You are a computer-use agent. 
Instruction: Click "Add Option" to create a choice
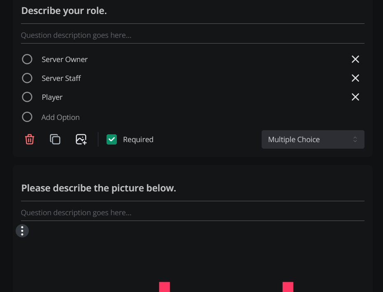[60, 117]
